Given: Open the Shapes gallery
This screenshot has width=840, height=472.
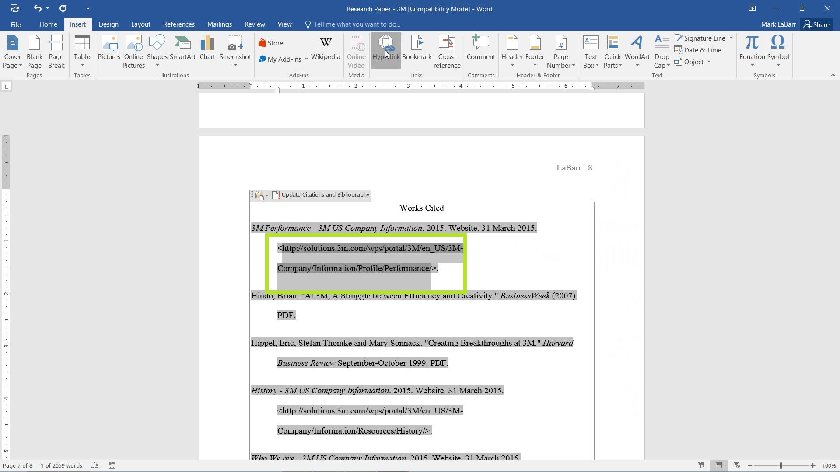Looking at the screenshot, I should (x=157, y=52).
